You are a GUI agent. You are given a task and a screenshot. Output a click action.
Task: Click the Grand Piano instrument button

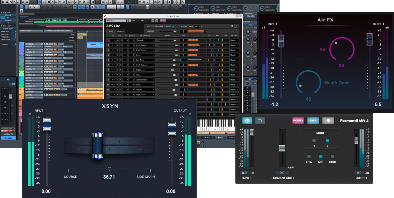tap(8, 29)
